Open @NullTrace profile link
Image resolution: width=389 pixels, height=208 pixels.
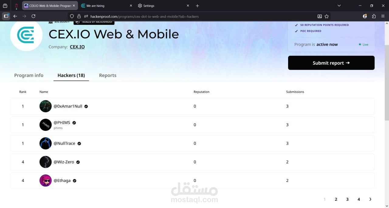pos(64,143)
